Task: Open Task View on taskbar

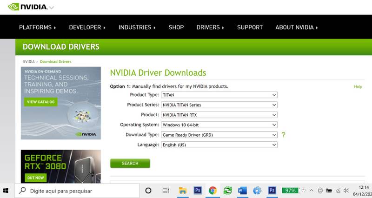Action: click(x=166, y=191)
